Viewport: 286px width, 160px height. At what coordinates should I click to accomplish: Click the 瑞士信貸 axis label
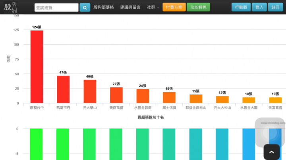point(169,108)
